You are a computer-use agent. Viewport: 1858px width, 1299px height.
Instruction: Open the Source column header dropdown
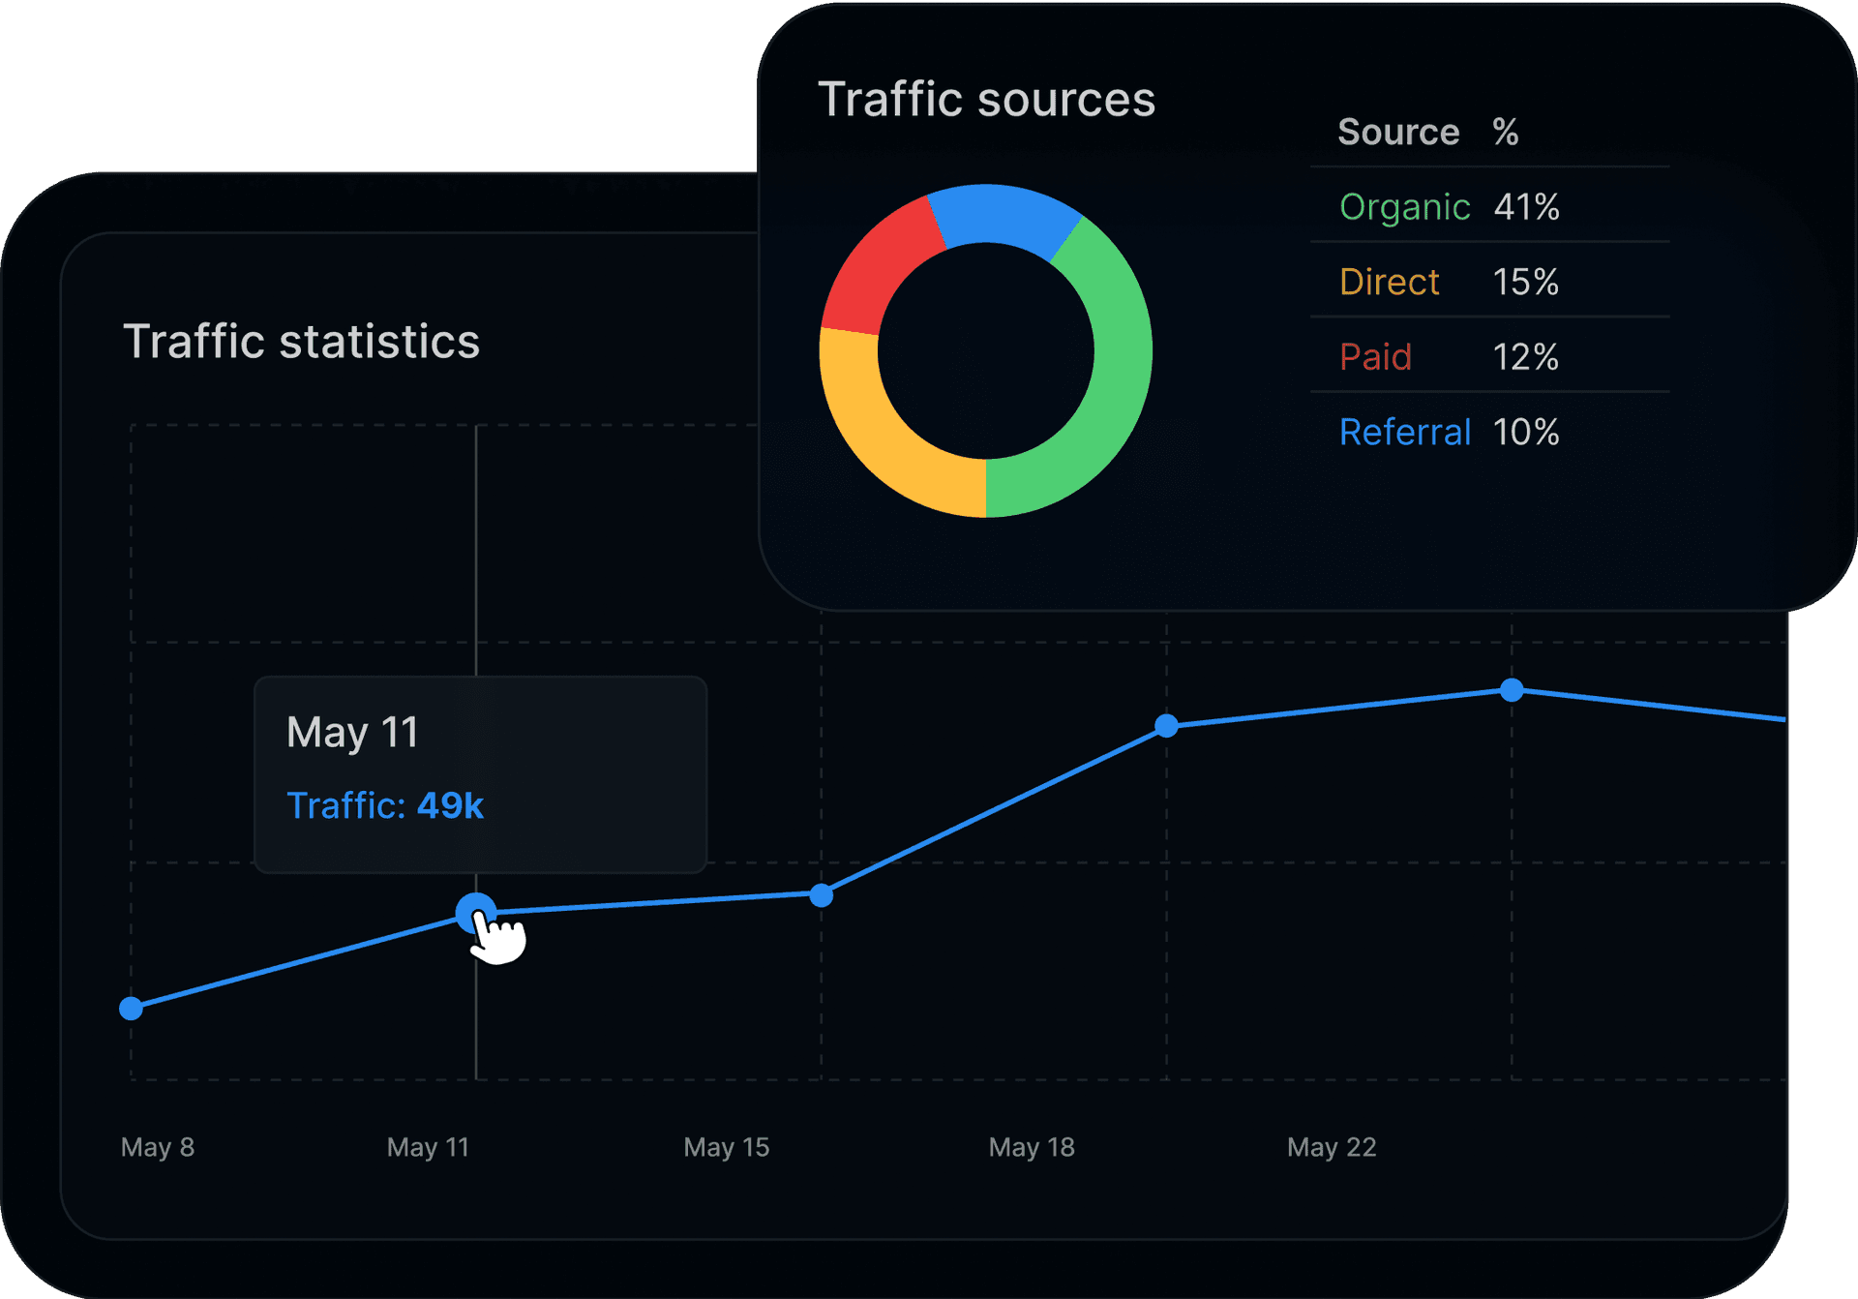click(1397, 132)
